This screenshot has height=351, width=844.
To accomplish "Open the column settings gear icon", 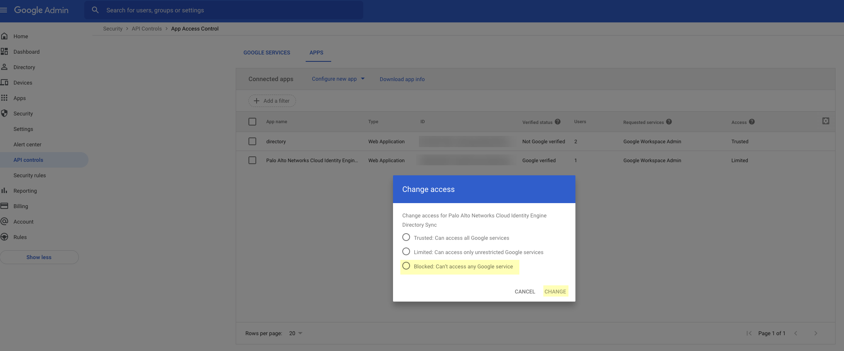I will coord(825,121).
